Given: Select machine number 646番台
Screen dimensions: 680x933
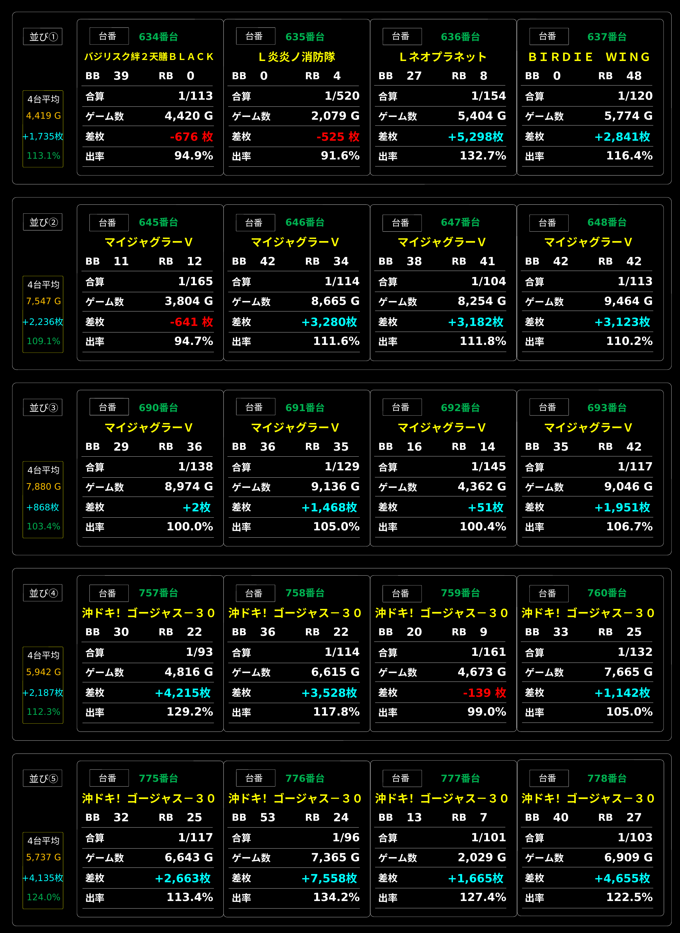Looking at the screenshot, I should point(305,222).
